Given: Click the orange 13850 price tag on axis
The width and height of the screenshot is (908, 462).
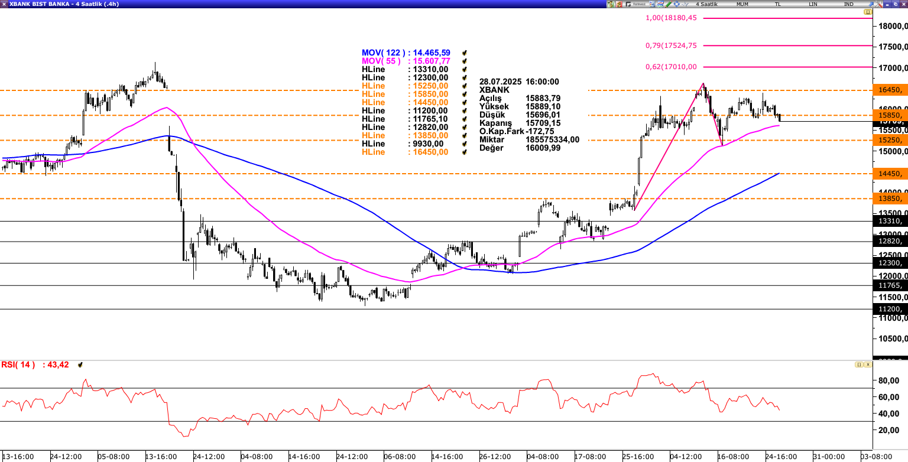Looking at the screenshot, I should coord(890,199).
